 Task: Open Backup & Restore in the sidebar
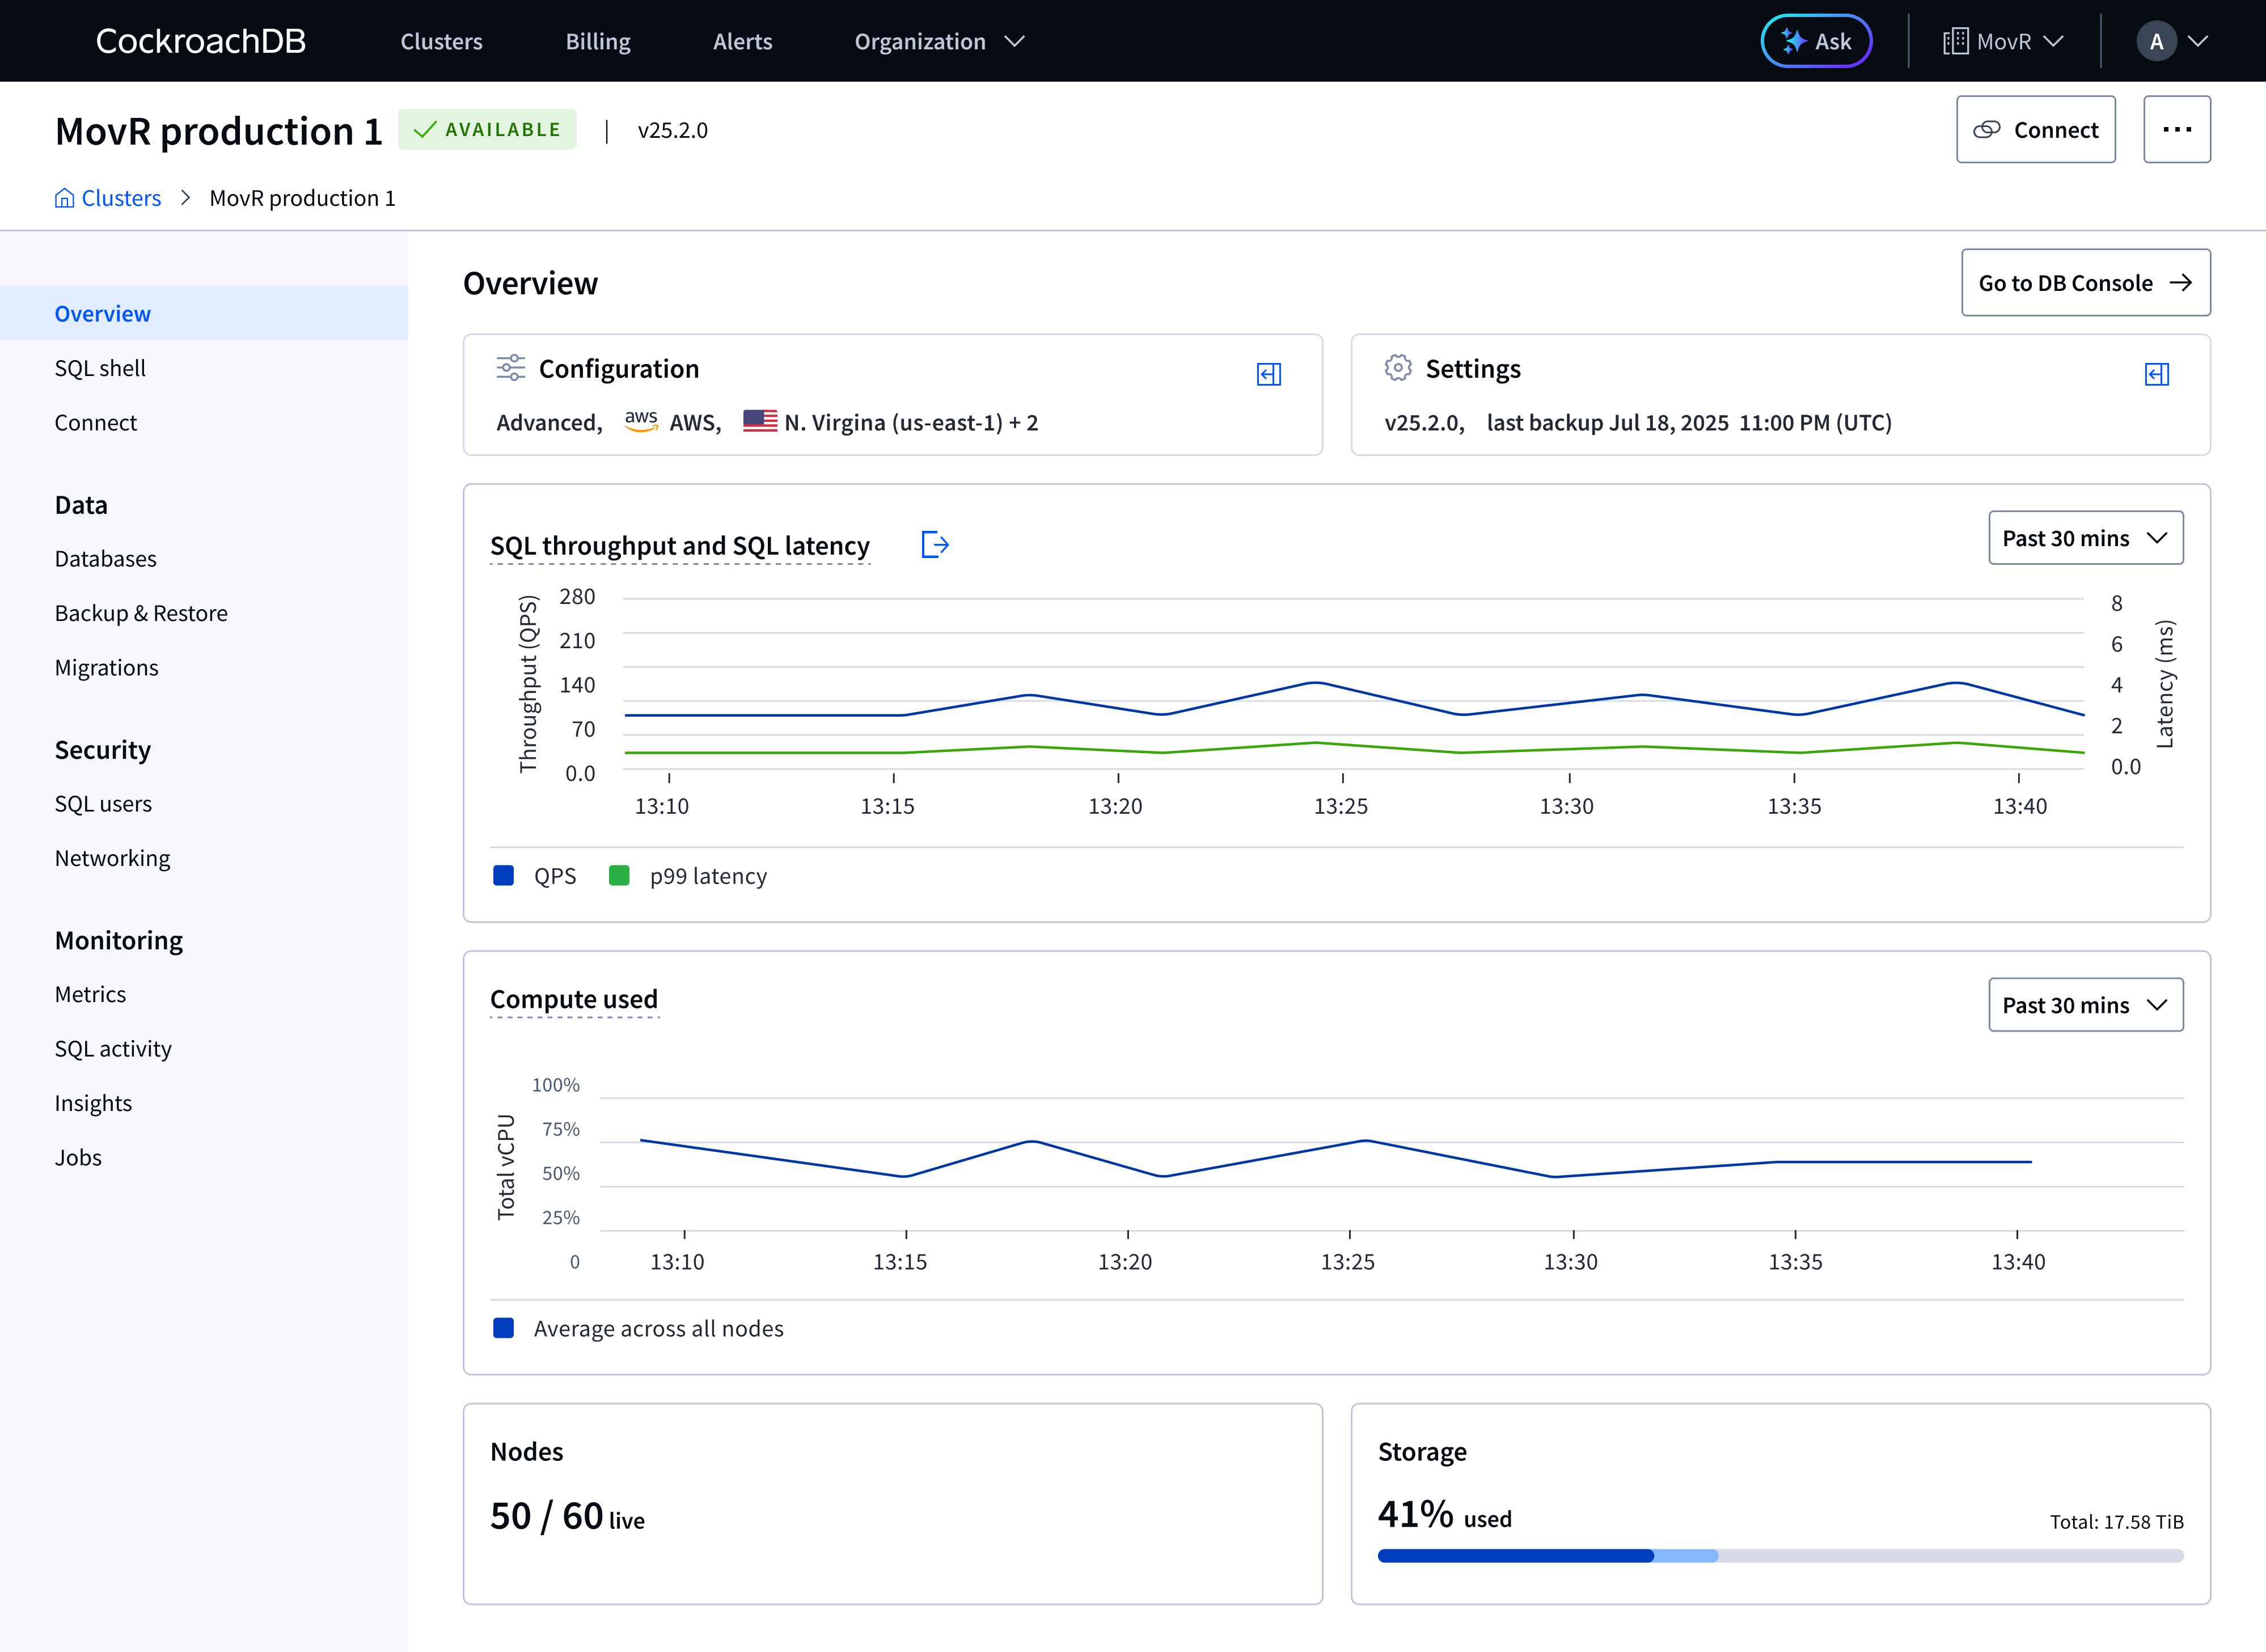204,613
